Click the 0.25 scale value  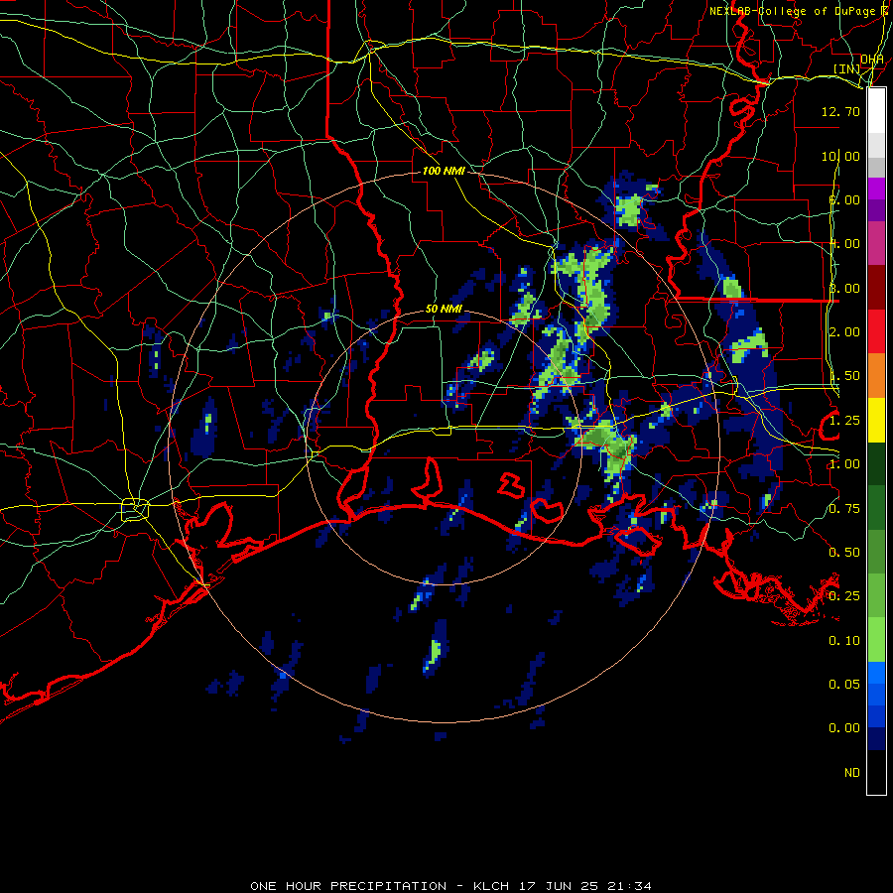pos(844,596)
